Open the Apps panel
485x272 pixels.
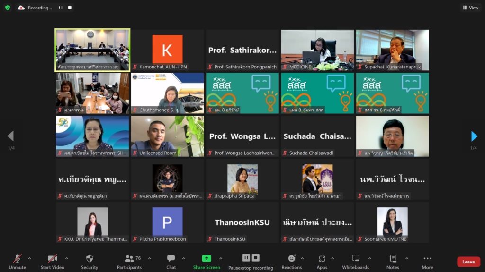coord(322,259)
